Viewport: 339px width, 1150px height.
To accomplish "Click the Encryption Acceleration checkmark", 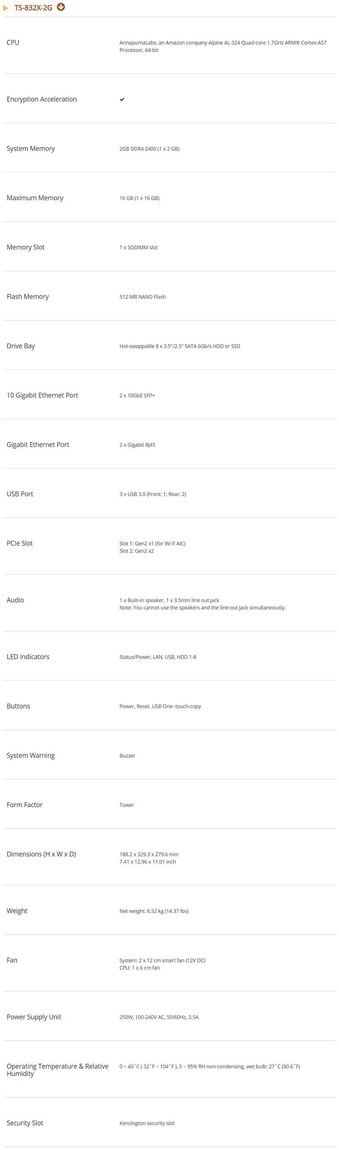I will pyautogui.click(x=122, y=99).
